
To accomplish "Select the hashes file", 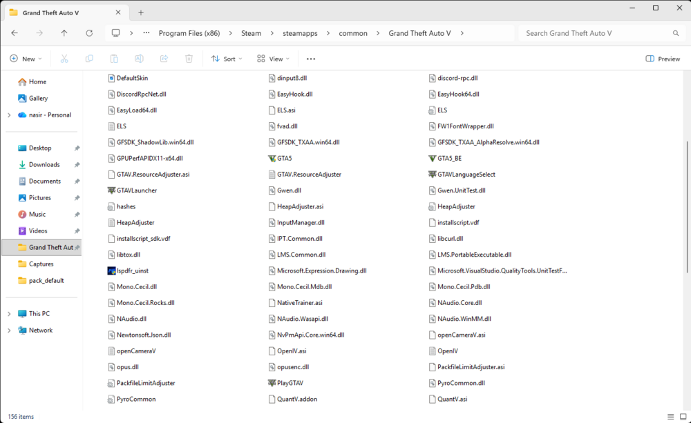I will point(122,206).
